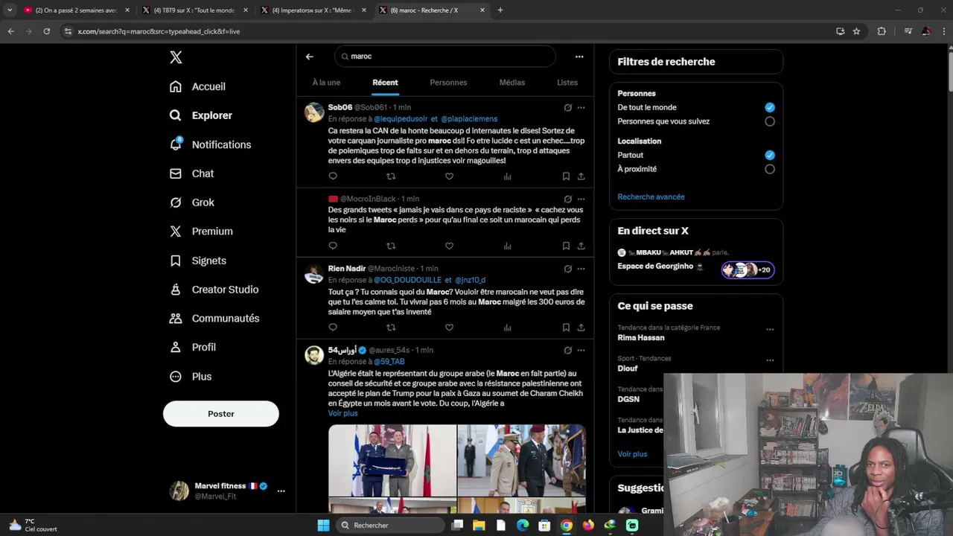The height and width of the screenshot is (536, 953).
Task: Switch to the Médias tab
Action: click(x=511, y=83)
